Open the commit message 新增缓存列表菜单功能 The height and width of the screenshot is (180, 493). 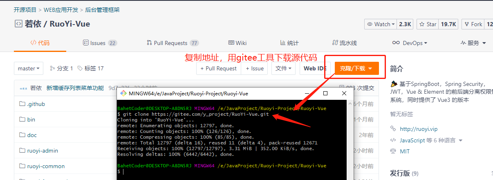coord(75,88)
